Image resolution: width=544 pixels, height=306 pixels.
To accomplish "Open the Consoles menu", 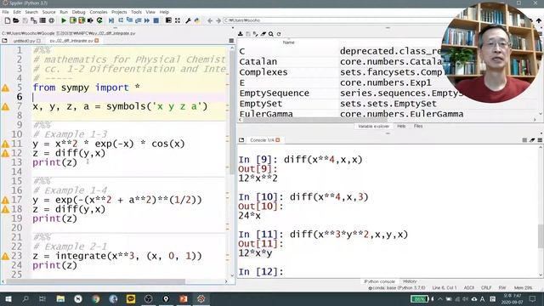I will 99,12.
